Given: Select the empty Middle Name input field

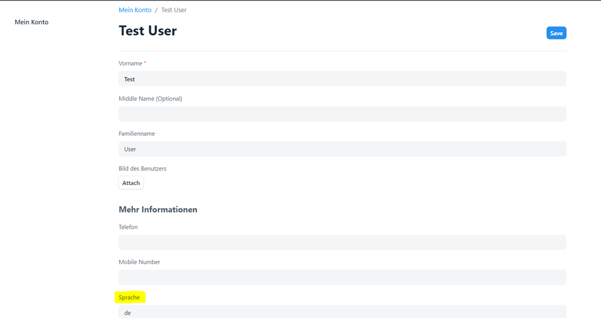Looking at the screenshot, I should tap(342, 114).
